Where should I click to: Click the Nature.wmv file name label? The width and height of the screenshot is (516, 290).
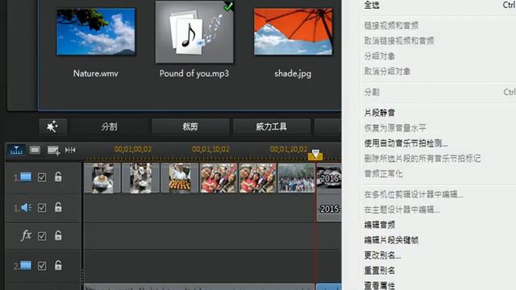coord(96,73)
